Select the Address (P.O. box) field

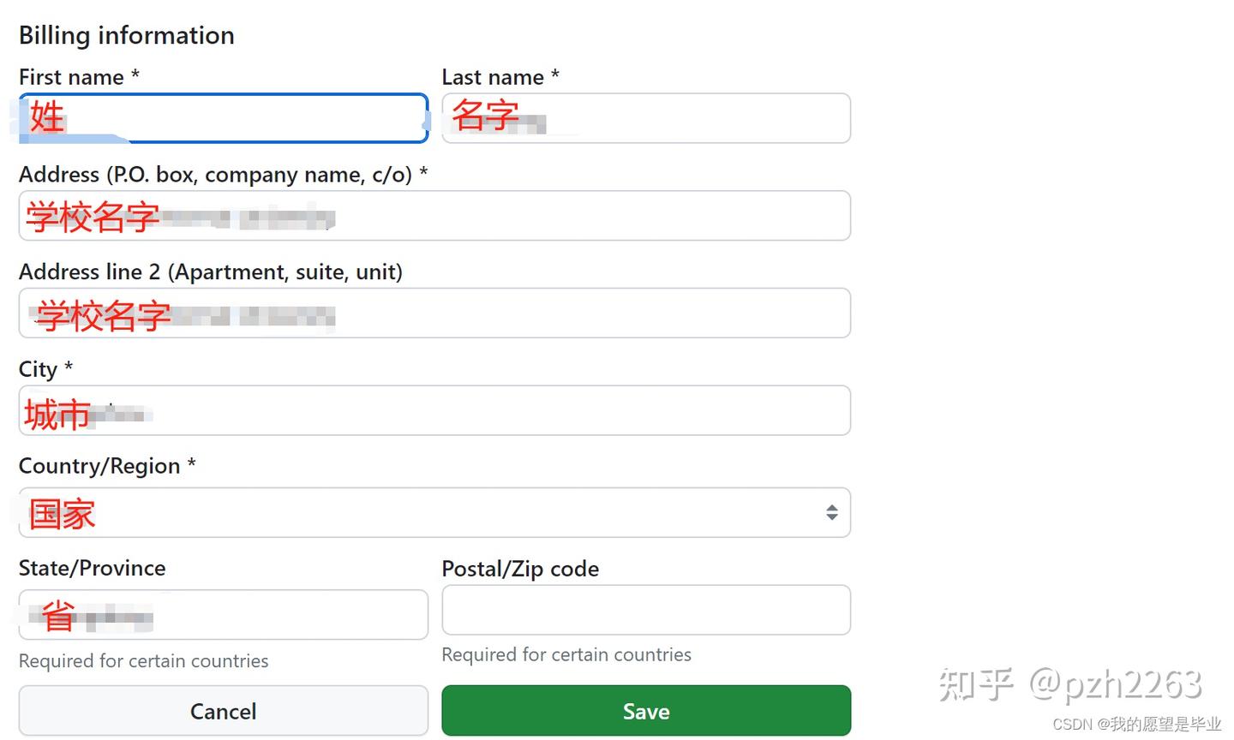(434, 215)
